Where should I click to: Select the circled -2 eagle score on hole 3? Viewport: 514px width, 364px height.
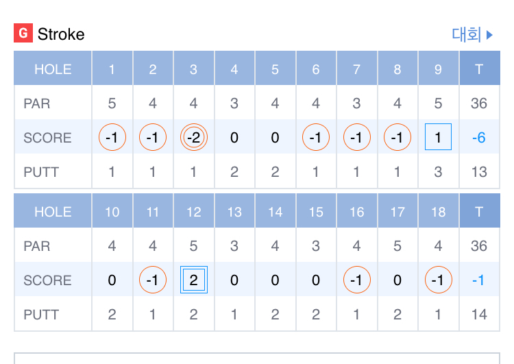(194, 138)
